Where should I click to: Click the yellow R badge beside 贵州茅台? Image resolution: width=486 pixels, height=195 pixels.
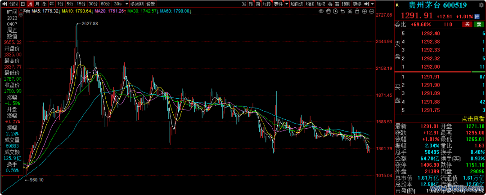tap(398, 5)
